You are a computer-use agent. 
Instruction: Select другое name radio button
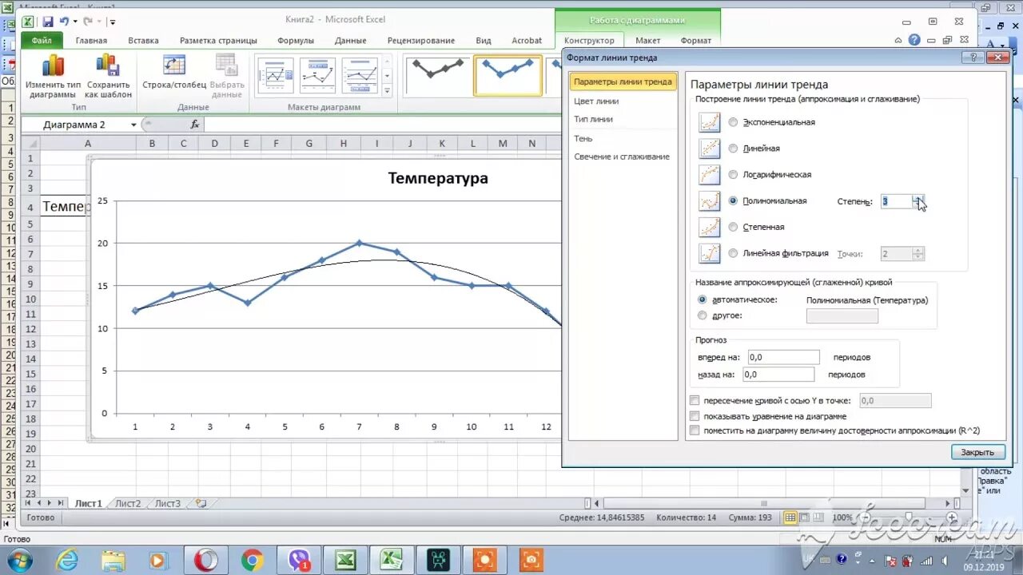click(x=703, y=315)
